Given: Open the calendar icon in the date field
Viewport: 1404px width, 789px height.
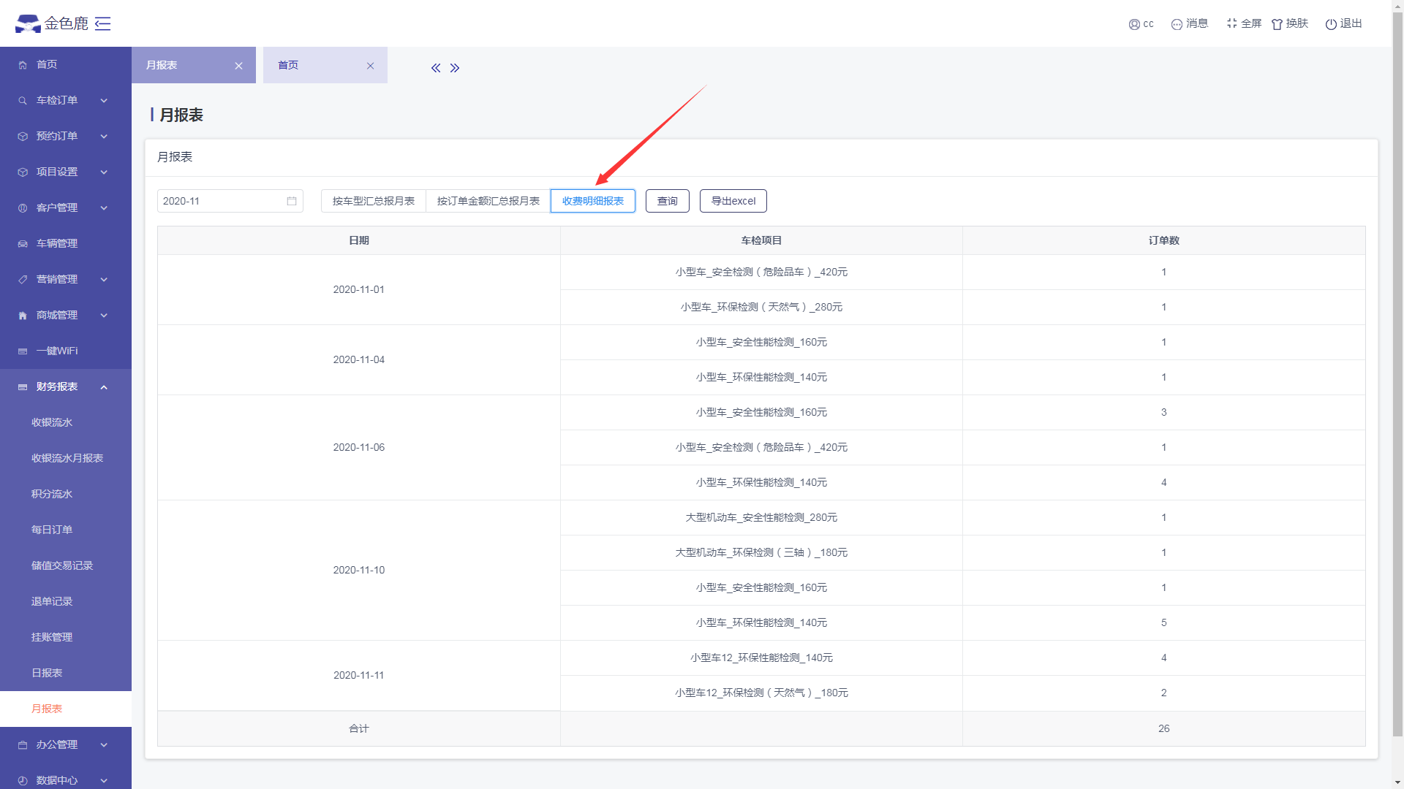Looking at the screenshot, I should [292, 201].
